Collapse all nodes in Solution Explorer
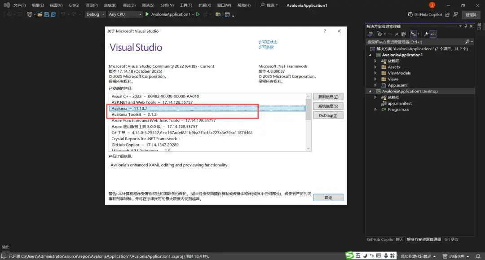 point(397,34)
